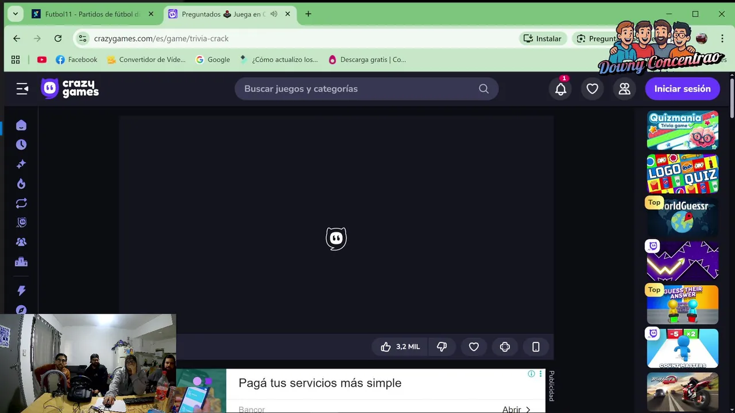Open the Convertidor de Vide... bookmark
The height and width of the screenshot is (413, 735).
click(x=146, y=60)
